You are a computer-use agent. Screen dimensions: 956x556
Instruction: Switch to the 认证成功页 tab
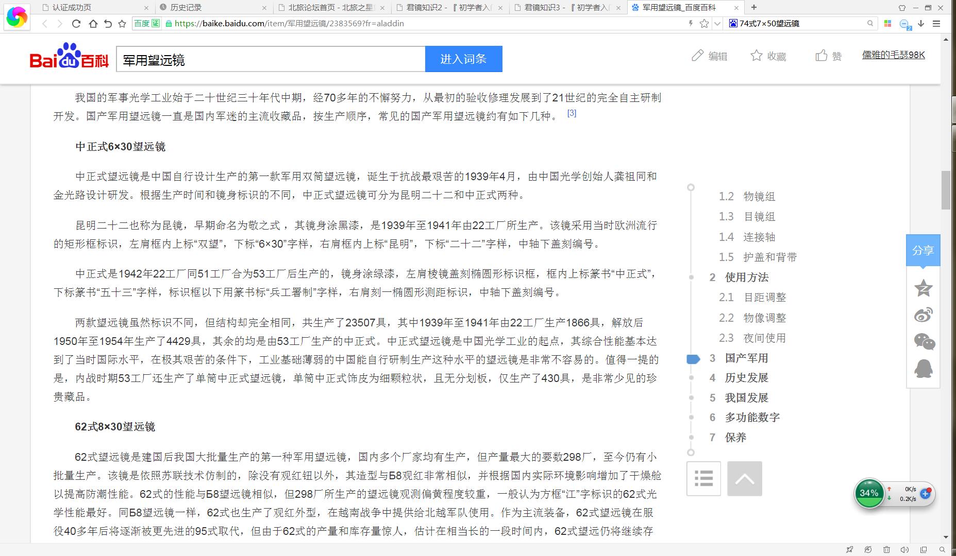pos(96,8)
